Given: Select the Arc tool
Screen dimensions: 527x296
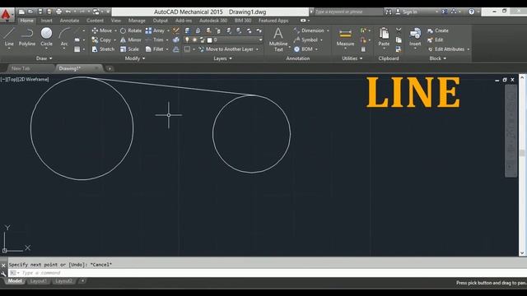Looking at the screenshot, I should click(64, 37).
